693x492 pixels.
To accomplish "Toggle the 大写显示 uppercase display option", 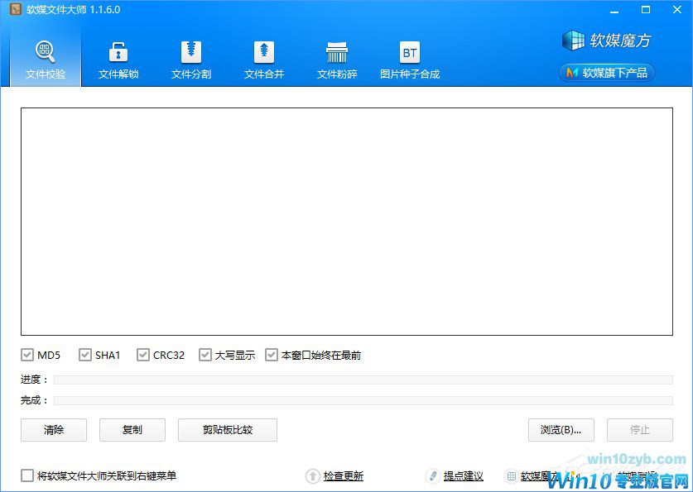I will (205, 354).
